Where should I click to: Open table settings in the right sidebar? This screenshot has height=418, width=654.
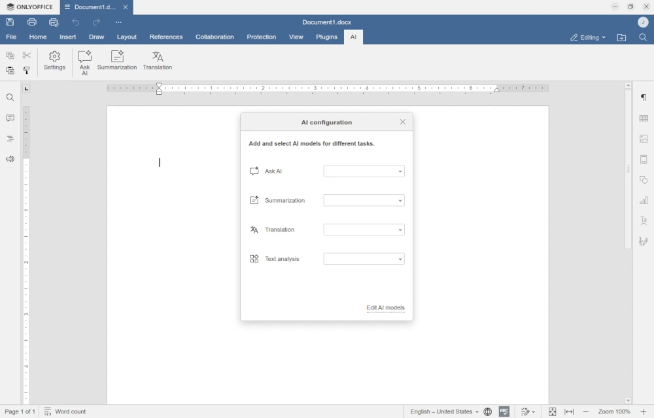pyautogui.click(x=644, y=118)
